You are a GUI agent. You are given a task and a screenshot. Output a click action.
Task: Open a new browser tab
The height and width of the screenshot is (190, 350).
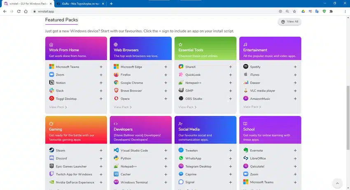(111, 4)
